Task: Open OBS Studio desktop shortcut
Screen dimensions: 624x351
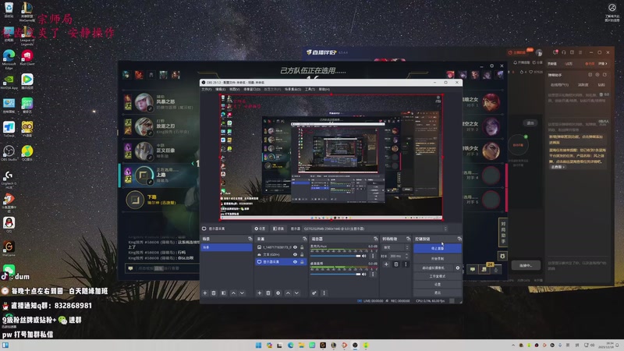Action: (x=9, y=150)
